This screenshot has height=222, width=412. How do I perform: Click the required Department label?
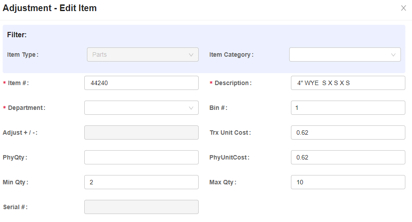pos(26,108)
